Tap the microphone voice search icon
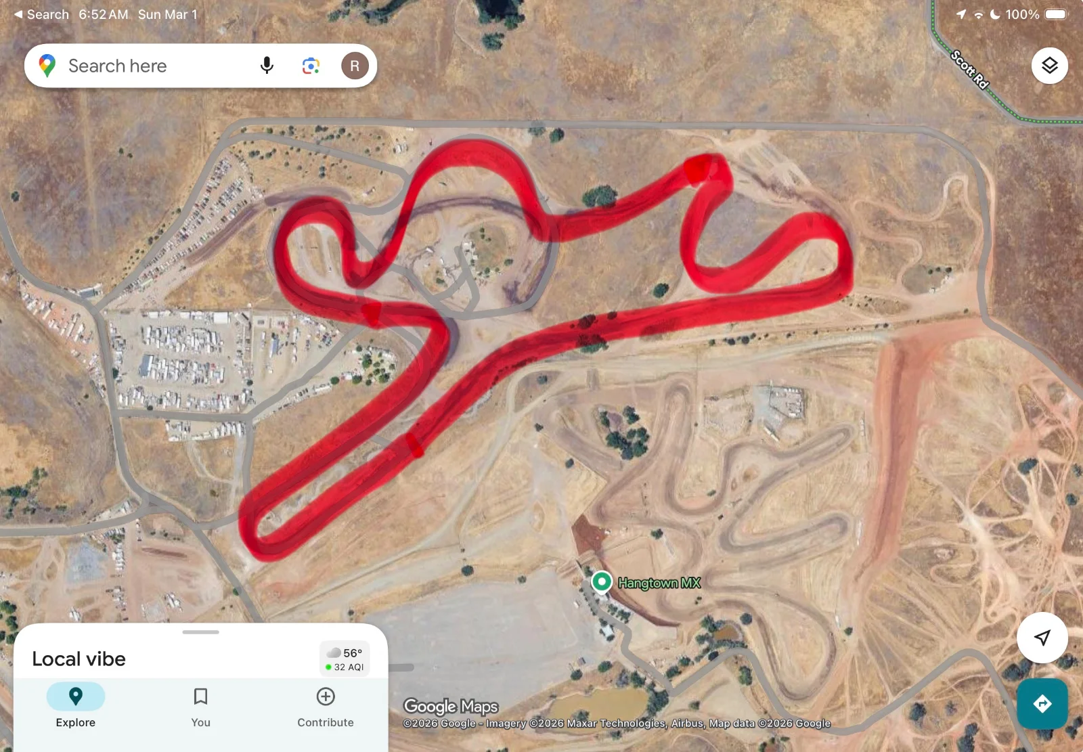 pos(267,66)
